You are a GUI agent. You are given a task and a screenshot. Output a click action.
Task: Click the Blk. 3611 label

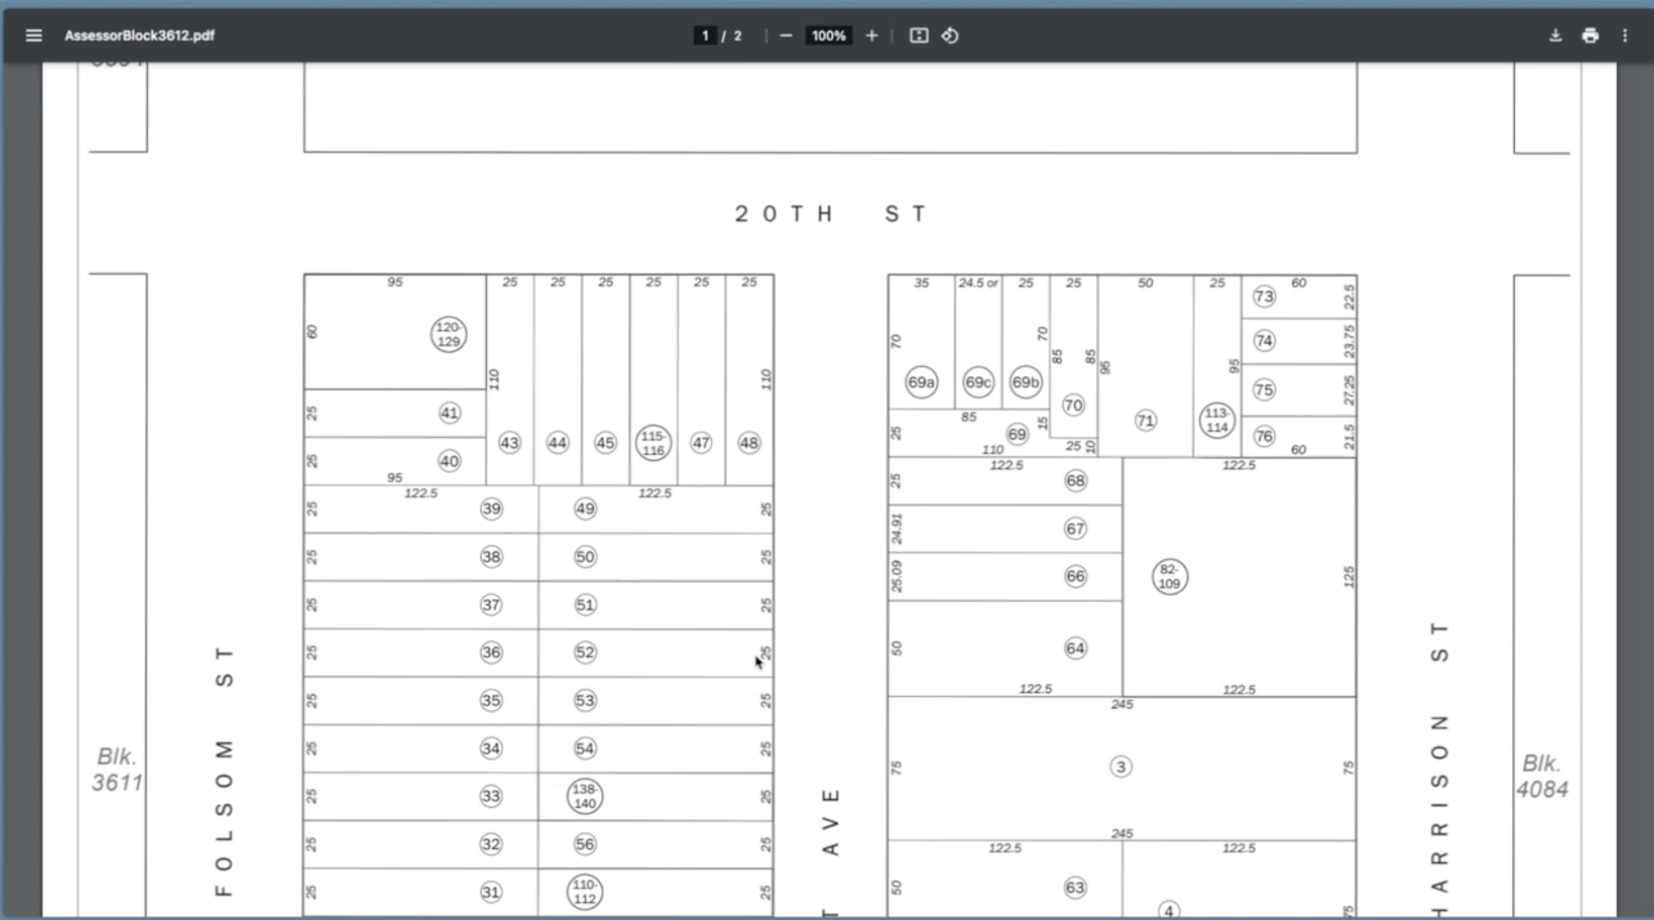point(117,770)
